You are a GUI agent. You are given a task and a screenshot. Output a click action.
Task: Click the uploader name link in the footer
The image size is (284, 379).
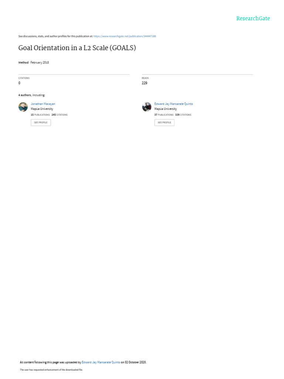coord(101,362)
